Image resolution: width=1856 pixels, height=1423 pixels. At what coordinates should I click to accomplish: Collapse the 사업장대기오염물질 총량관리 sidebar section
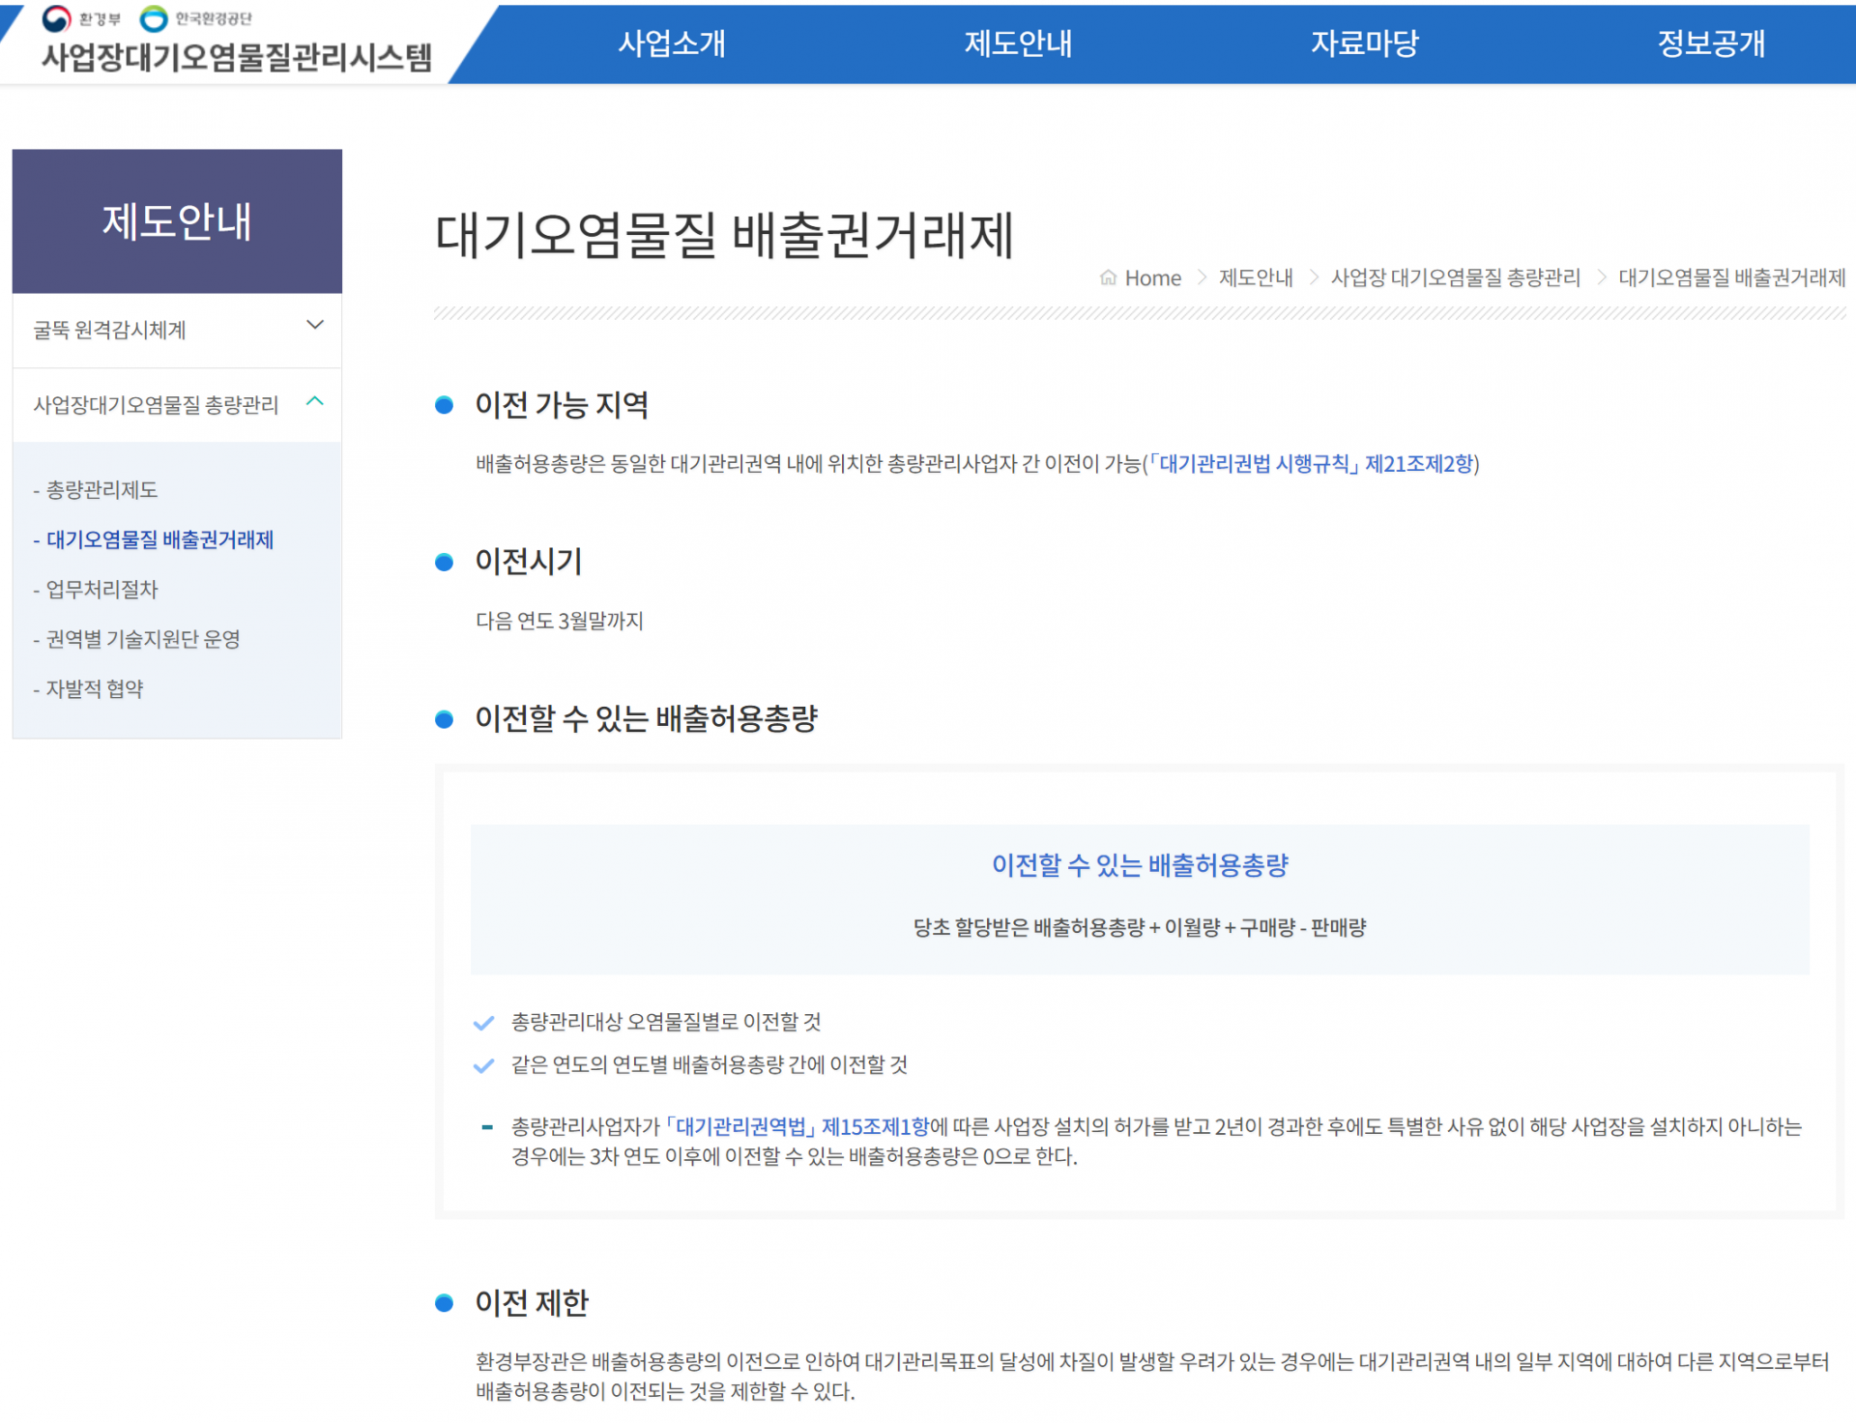(177, 404)
